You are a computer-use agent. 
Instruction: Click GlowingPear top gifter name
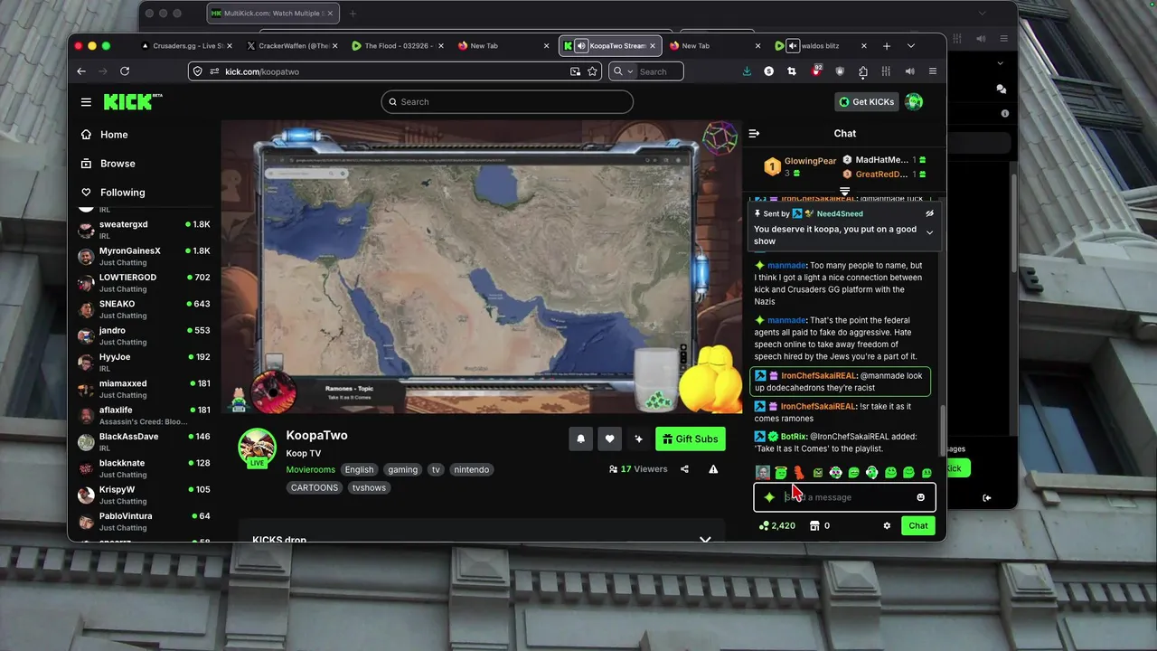(810, 161)
